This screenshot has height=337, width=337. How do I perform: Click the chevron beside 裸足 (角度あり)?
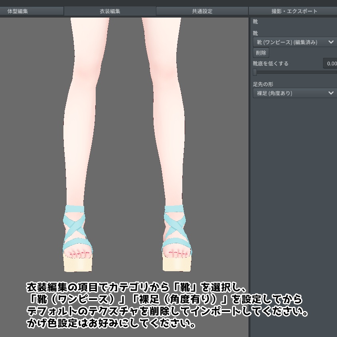[331, 93]
